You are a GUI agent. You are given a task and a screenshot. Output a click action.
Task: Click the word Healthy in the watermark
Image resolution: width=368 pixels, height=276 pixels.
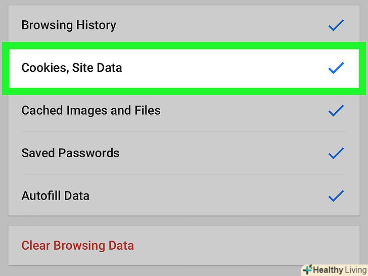(328, 269)
